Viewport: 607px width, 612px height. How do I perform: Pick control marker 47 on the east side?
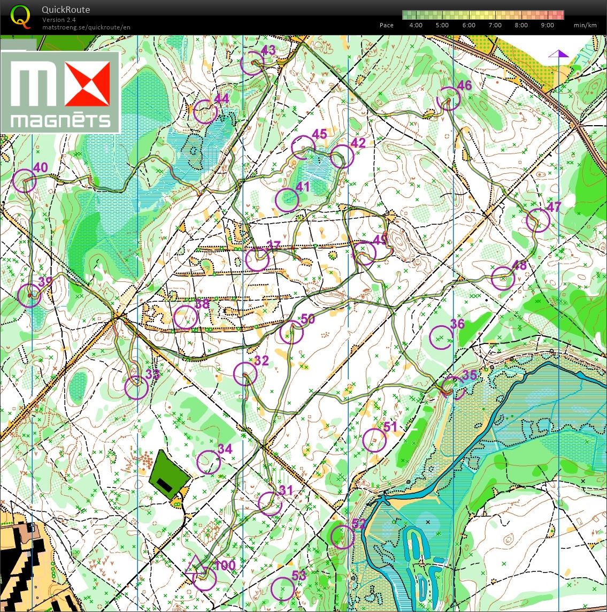[538, 220]
